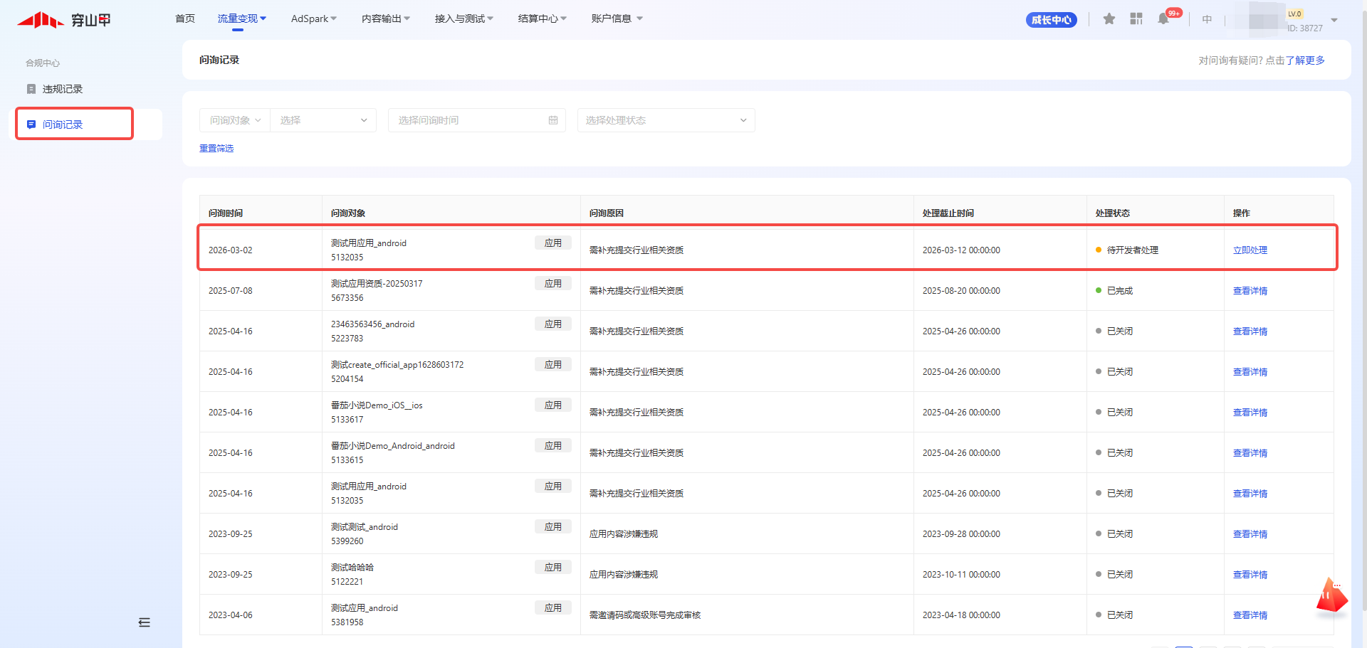Viewport: 1367px width, 648px height.
Task: Collapse the sidebar menu icon
Action: tap(145, 622)
